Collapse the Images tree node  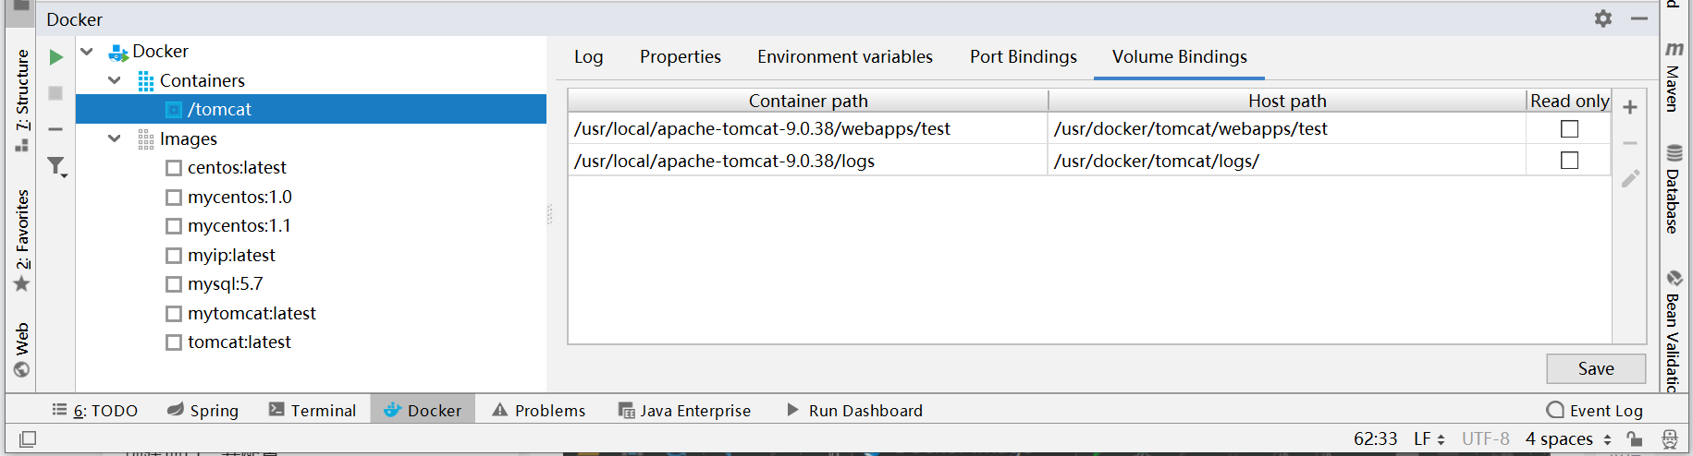[115, 138]
